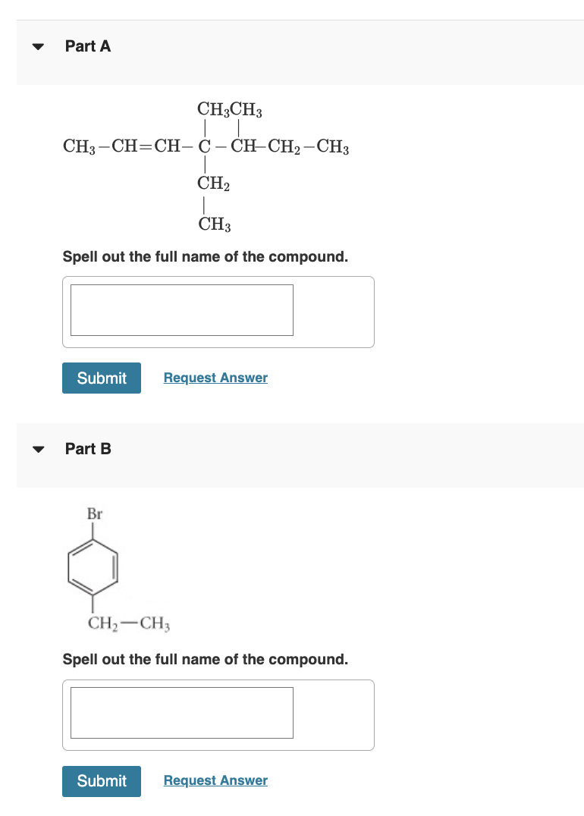Click the Part A answer field border
584x816 pixels.
click(181, 286)
